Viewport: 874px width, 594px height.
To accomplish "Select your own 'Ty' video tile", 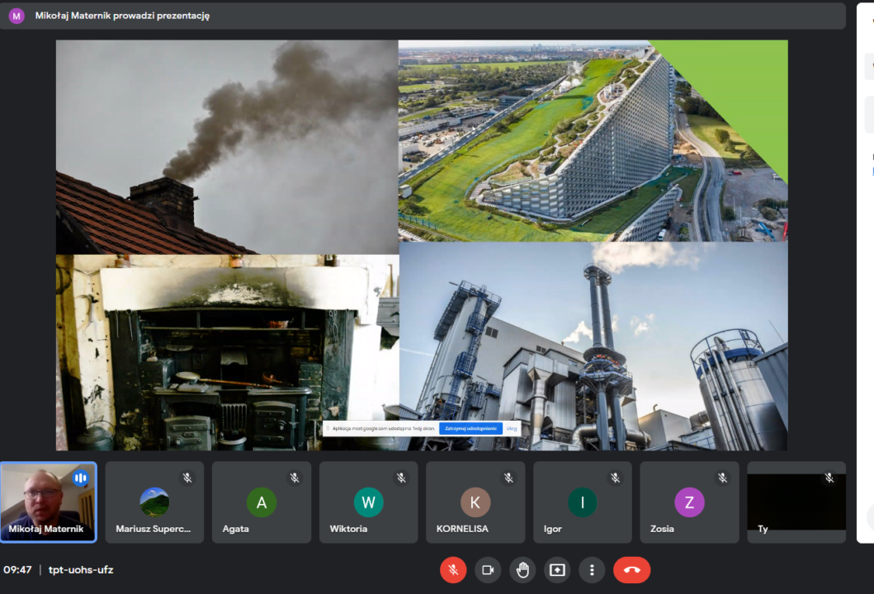I will pos(796,502).
